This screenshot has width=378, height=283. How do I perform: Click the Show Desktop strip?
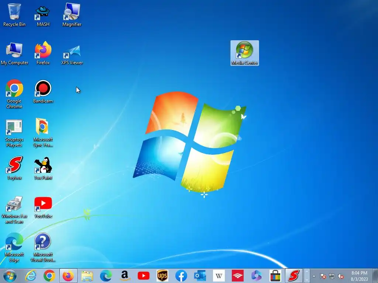click(x=375, y=276)
